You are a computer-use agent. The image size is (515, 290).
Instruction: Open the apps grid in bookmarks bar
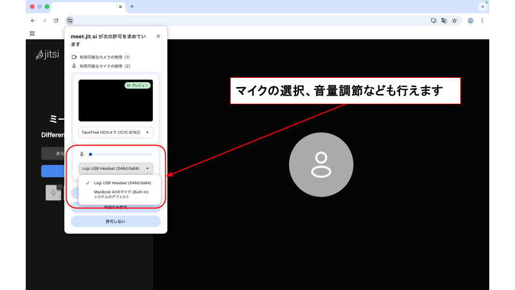[x=32, y=33]
